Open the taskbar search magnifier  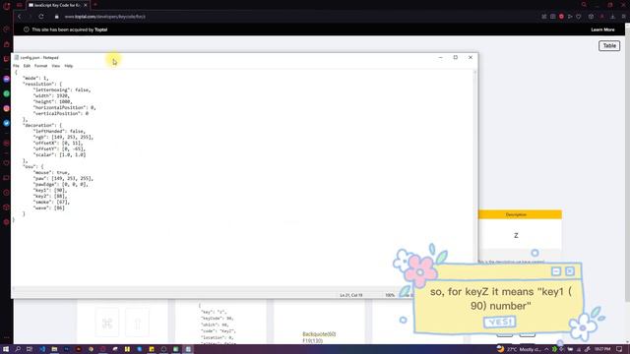[x=18, y=349]
